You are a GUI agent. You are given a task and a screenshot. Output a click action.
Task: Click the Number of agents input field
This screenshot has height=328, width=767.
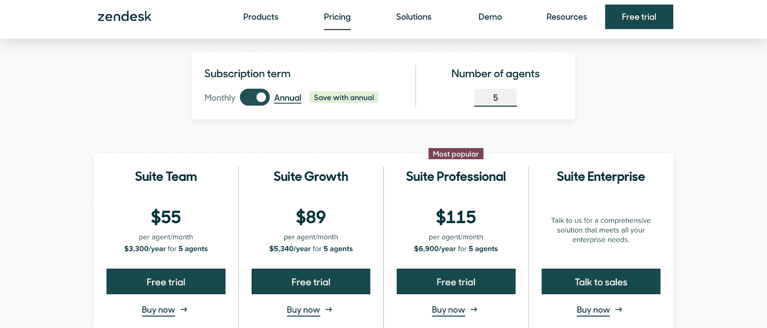click(495, 97)
